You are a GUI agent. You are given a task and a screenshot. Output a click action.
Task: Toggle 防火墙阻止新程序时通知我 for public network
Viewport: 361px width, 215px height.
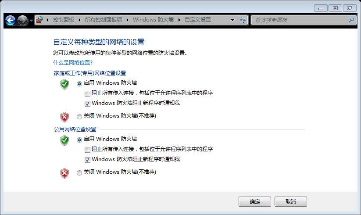(x=87, y=160)
